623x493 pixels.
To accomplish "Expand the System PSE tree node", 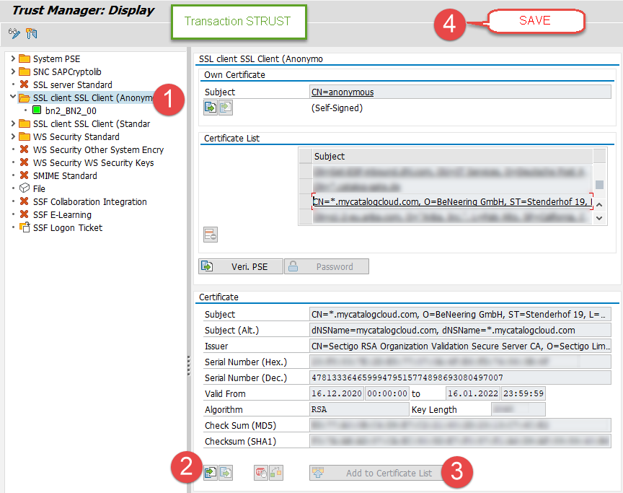I will [13, 58].
